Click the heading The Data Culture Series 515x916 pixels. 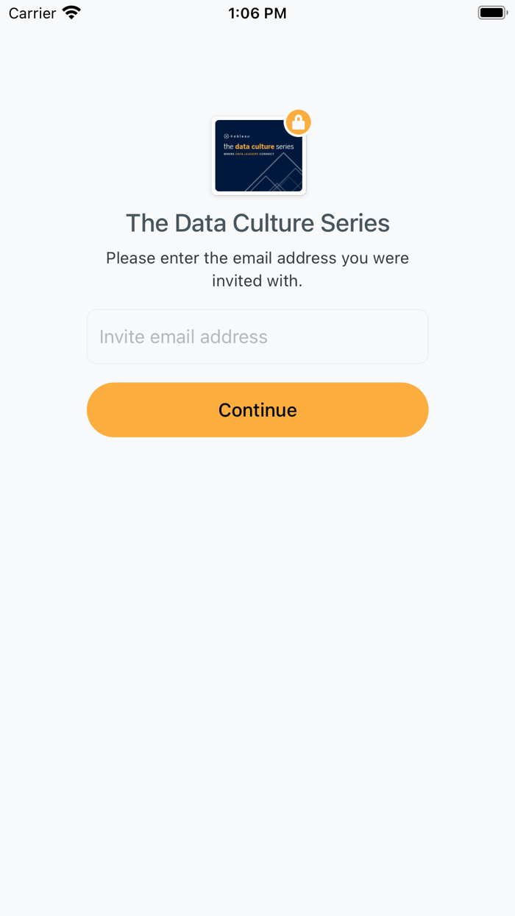point(257,222)
